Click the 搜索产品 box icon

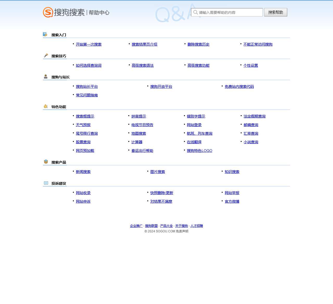pos(46,162)
